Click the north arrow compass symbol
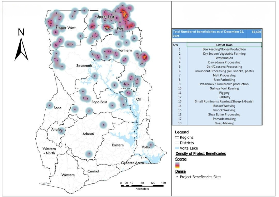Image resolution: width=279 pixels, height=197 pixels. click(x=21, y=49)
